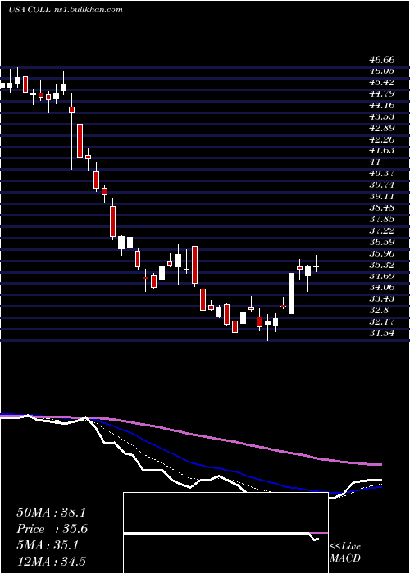Click the 42.89 price axis label
This screenshot has height=574, width=410.
[380, 128]
